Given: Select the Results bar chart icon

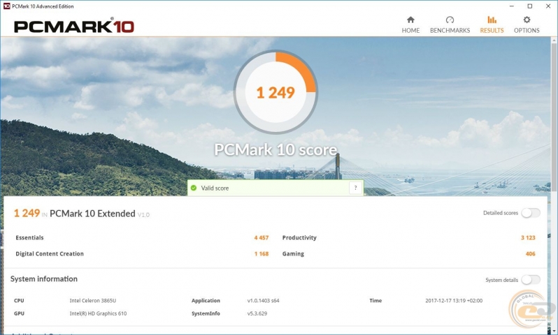Looking at the screenshot, I should (x=492, y=20).
